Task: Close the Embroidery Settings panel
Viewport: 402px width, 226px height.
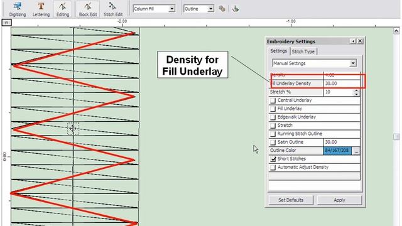Action: [x=360, y=41]
